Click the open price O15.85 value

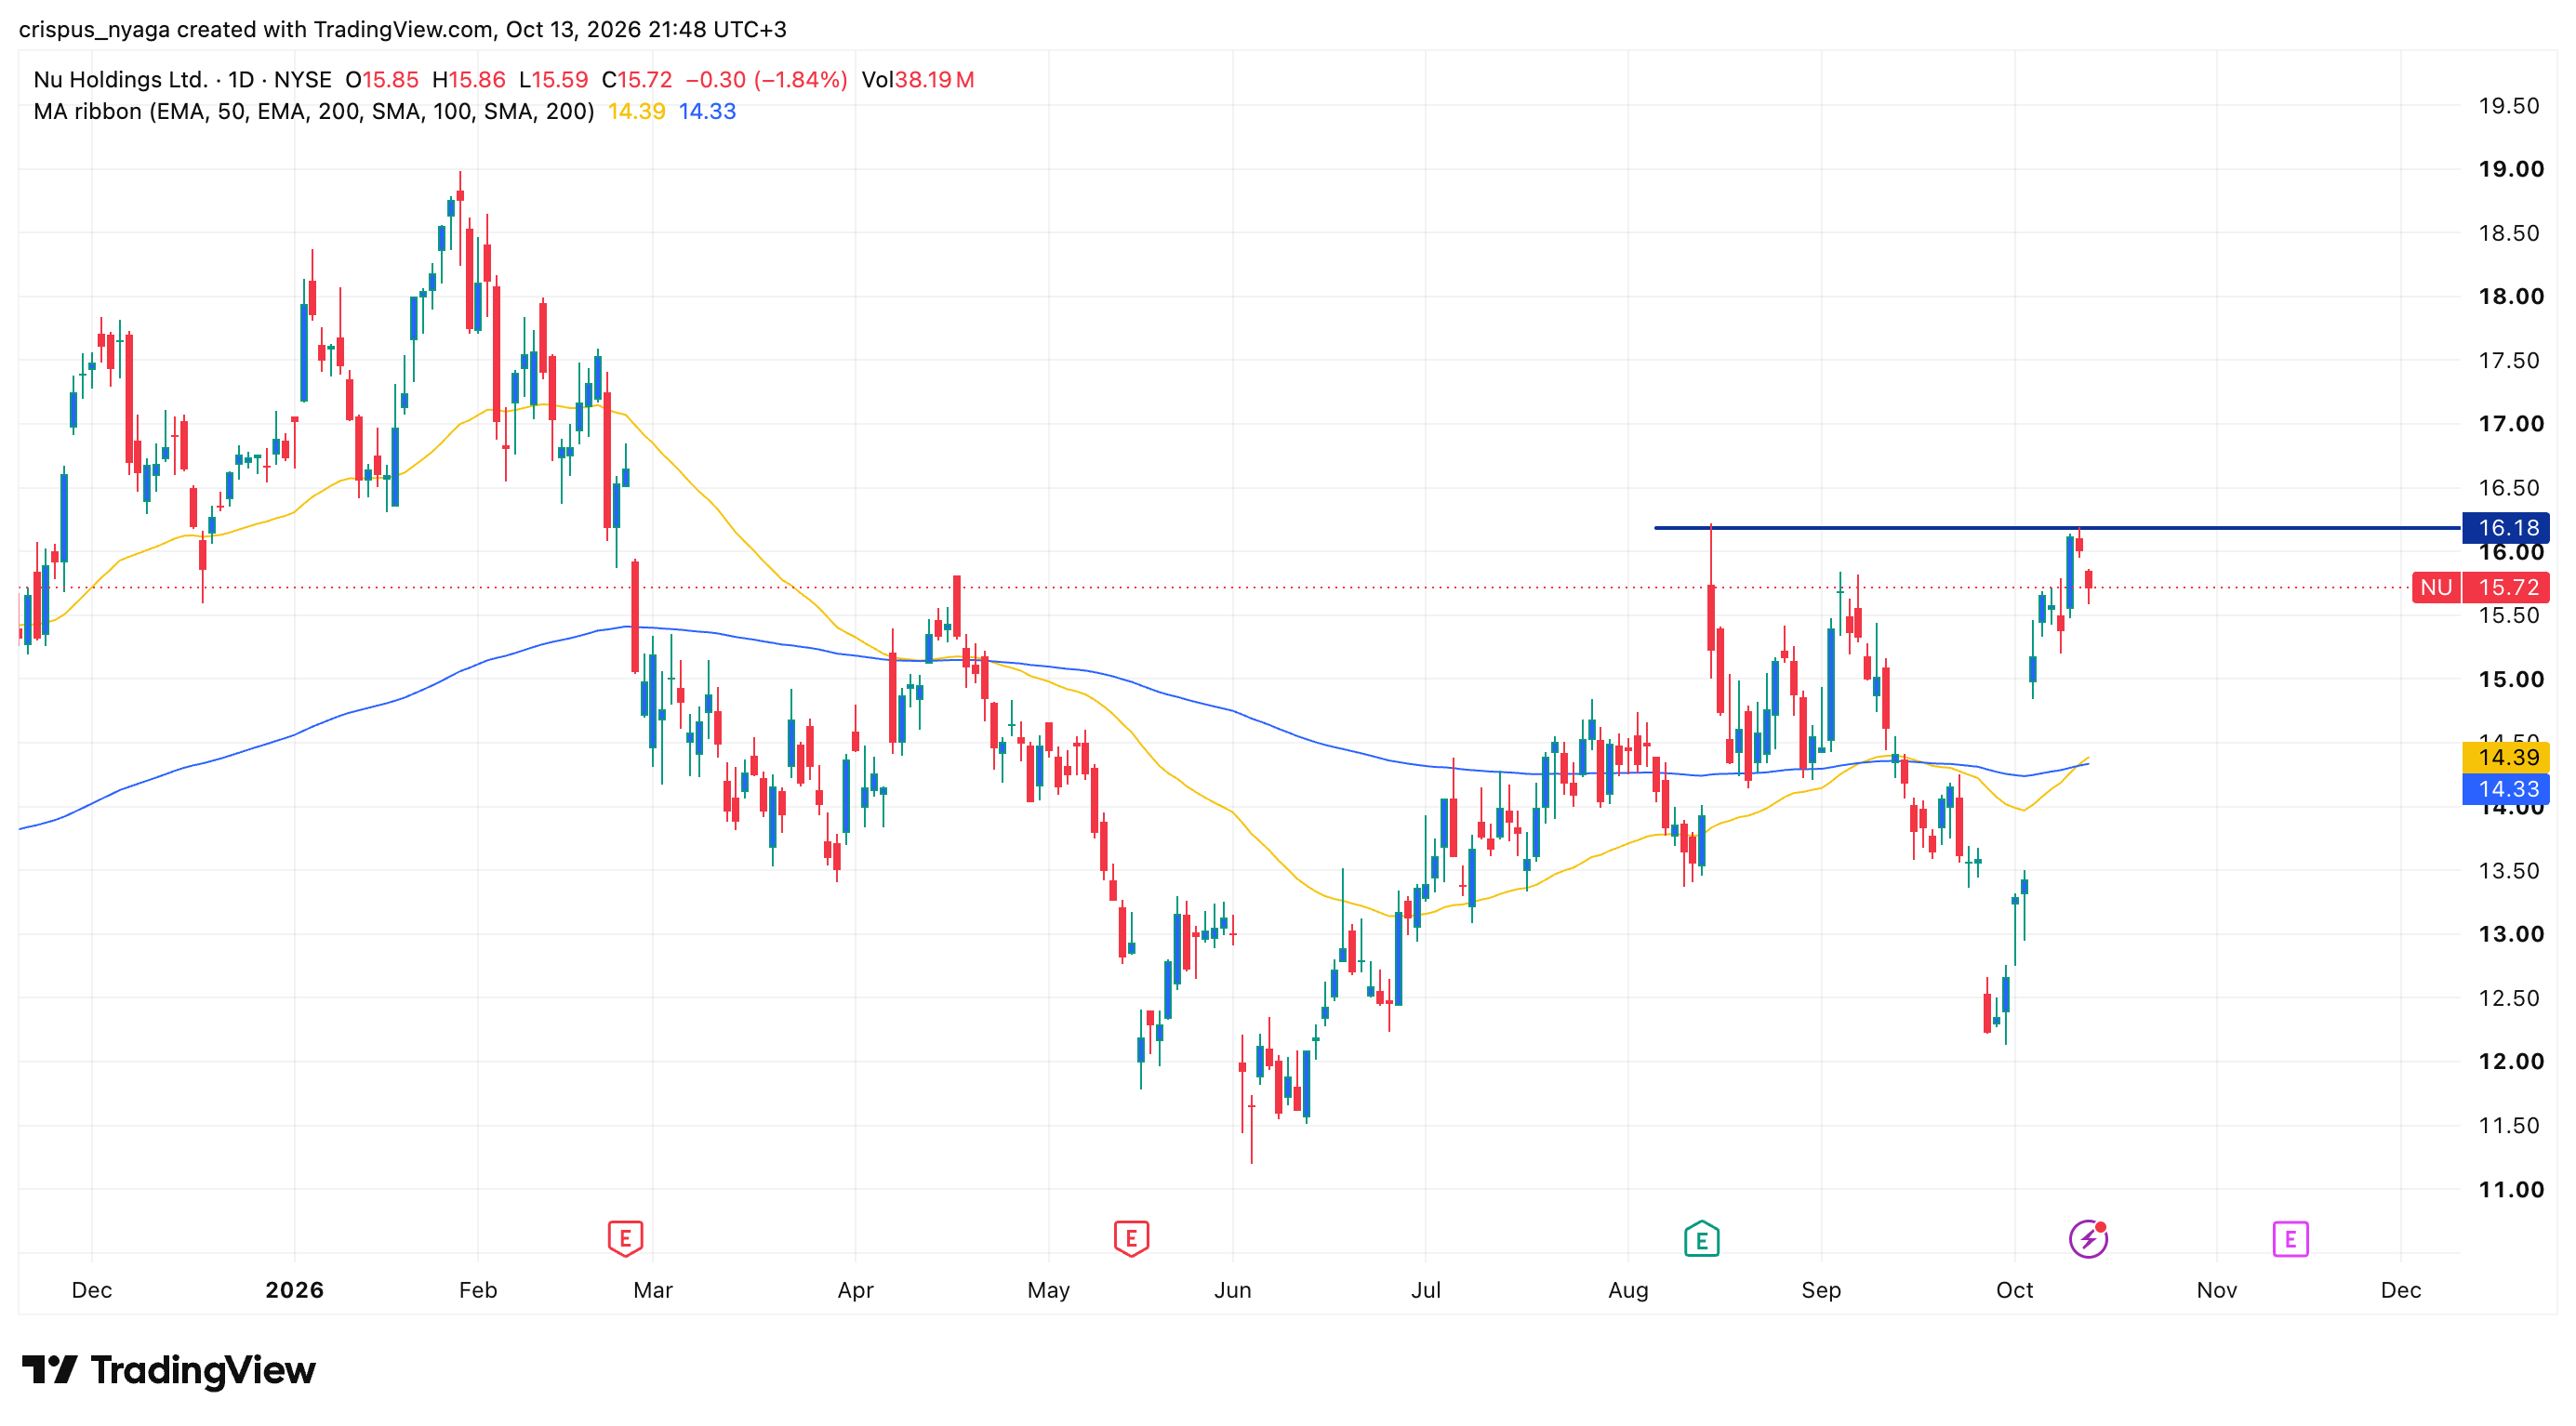pos(382,79)
